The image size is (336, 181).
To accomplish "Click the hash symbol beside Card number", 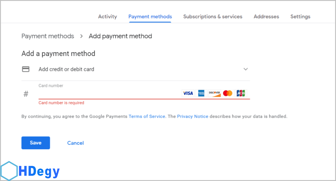I will click(26, 94).
